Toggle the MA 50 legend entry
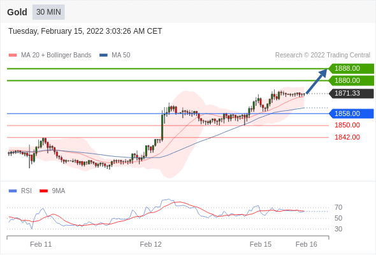This screenshot has width=376, height=255. click(x=115, y=55)
